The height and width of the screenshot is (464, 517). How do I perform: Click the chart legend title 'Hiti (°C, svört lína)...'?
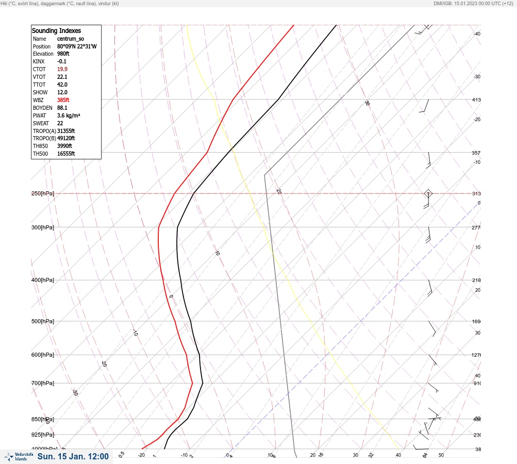[60, 3]
